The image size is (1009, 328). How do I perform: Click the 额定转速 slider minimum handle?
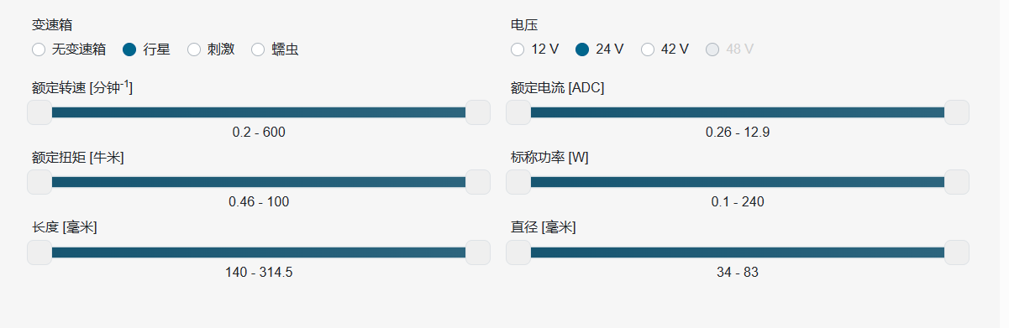tap(39, 112)
